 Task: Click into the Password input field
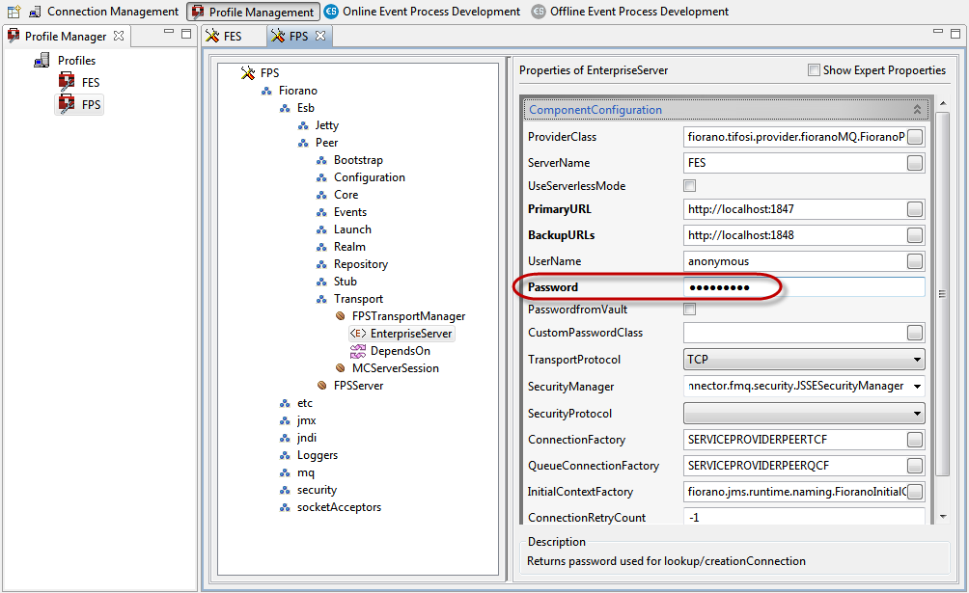click(x=803, y=287)
